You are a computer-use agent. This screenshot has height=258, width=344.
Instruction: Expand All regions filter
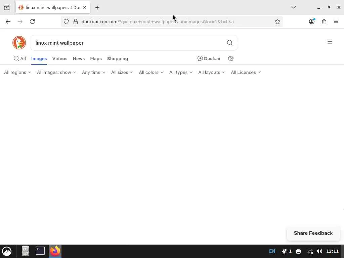coord(17,73)
